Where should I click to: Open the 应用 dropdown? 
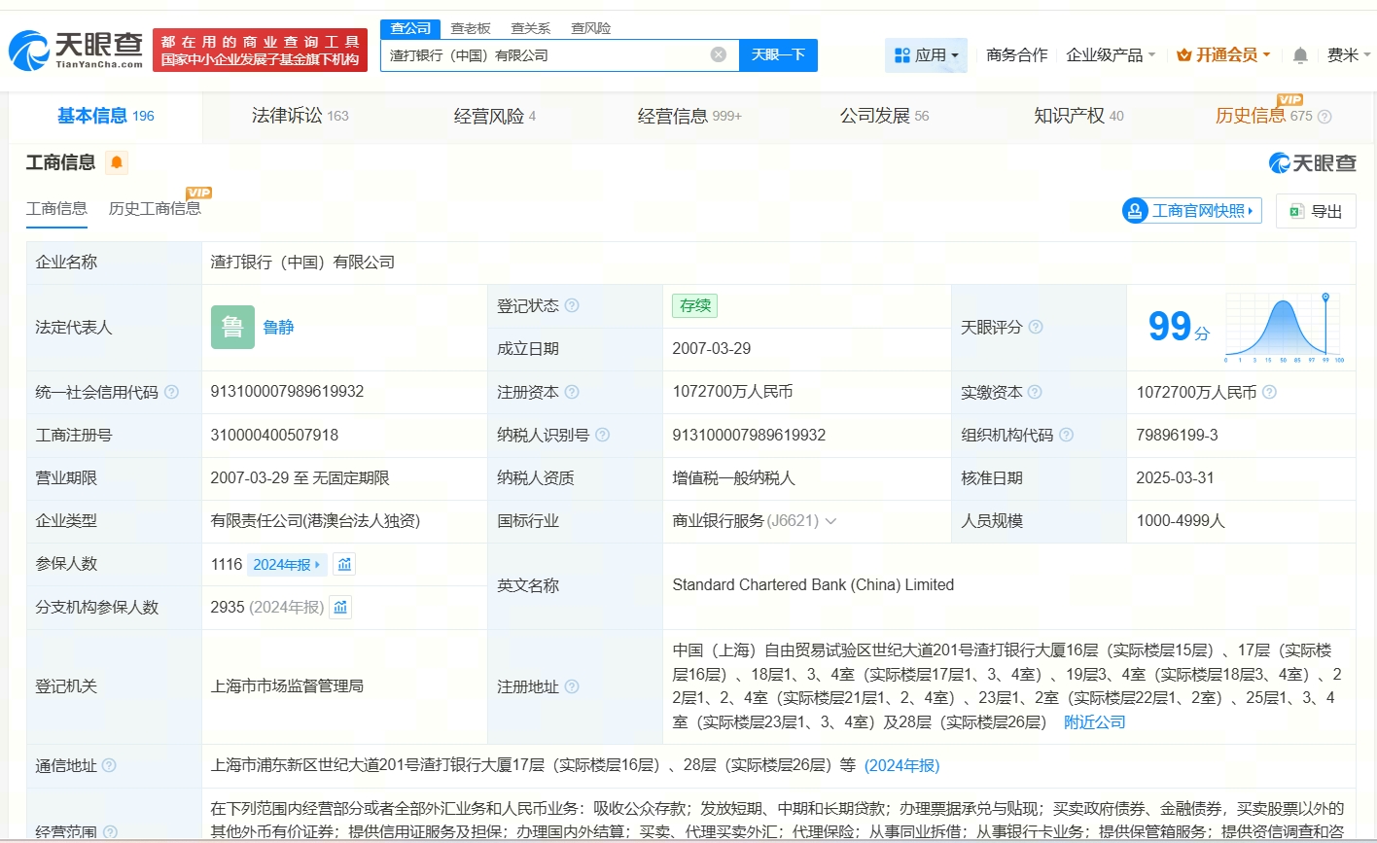click(926, 55)
